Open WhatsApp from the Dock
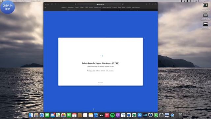This screenshot has width=211, height=119. [x=156, y=115]
